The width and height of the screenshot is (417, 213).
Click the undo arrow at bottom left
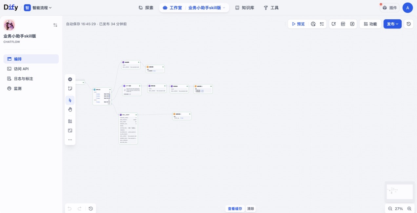pyautogui.click(x=69, y=208)
